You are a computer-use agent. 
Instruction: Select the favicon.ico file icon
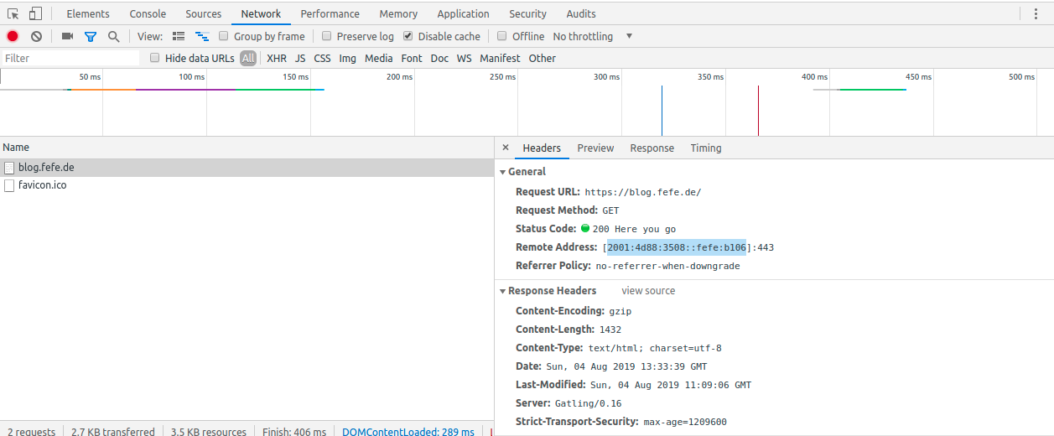[x=9, y=185]
